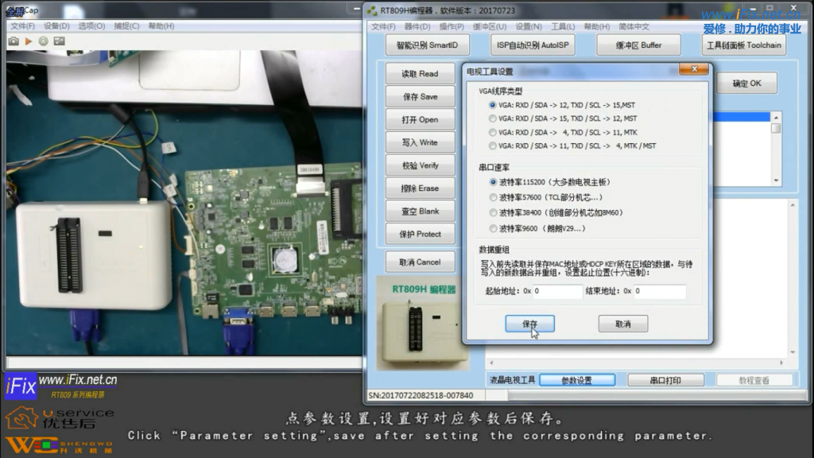Screen dimensions: 814x458
Task: Click the camera snapshot icon in capture toolbar
Action: (x=14, y=41)
